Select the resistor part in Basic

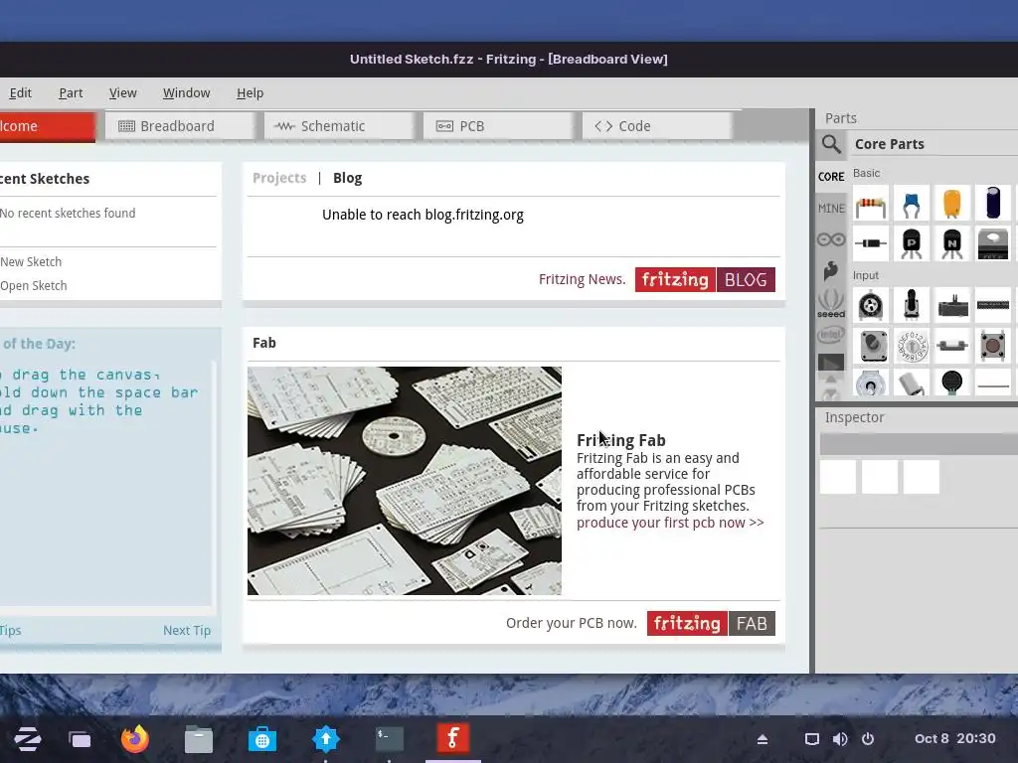[x=871, y=203]
